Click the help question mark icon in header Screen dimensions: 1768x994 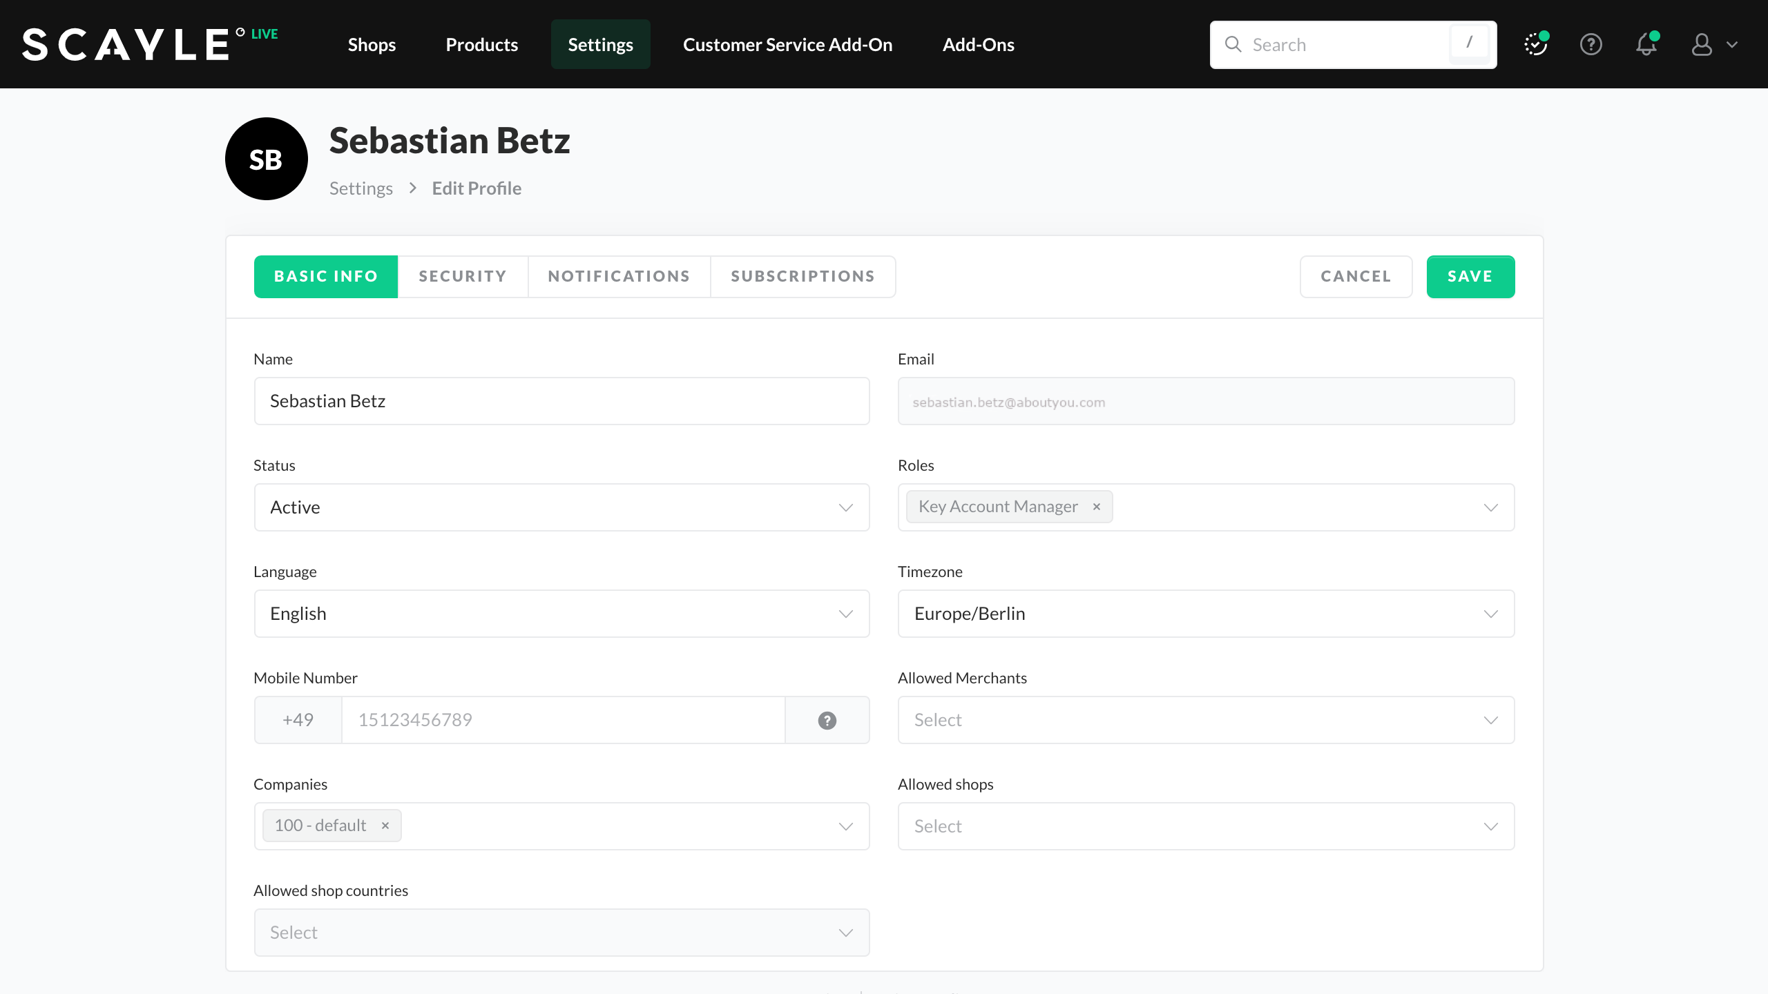[x=1591, y=45]
